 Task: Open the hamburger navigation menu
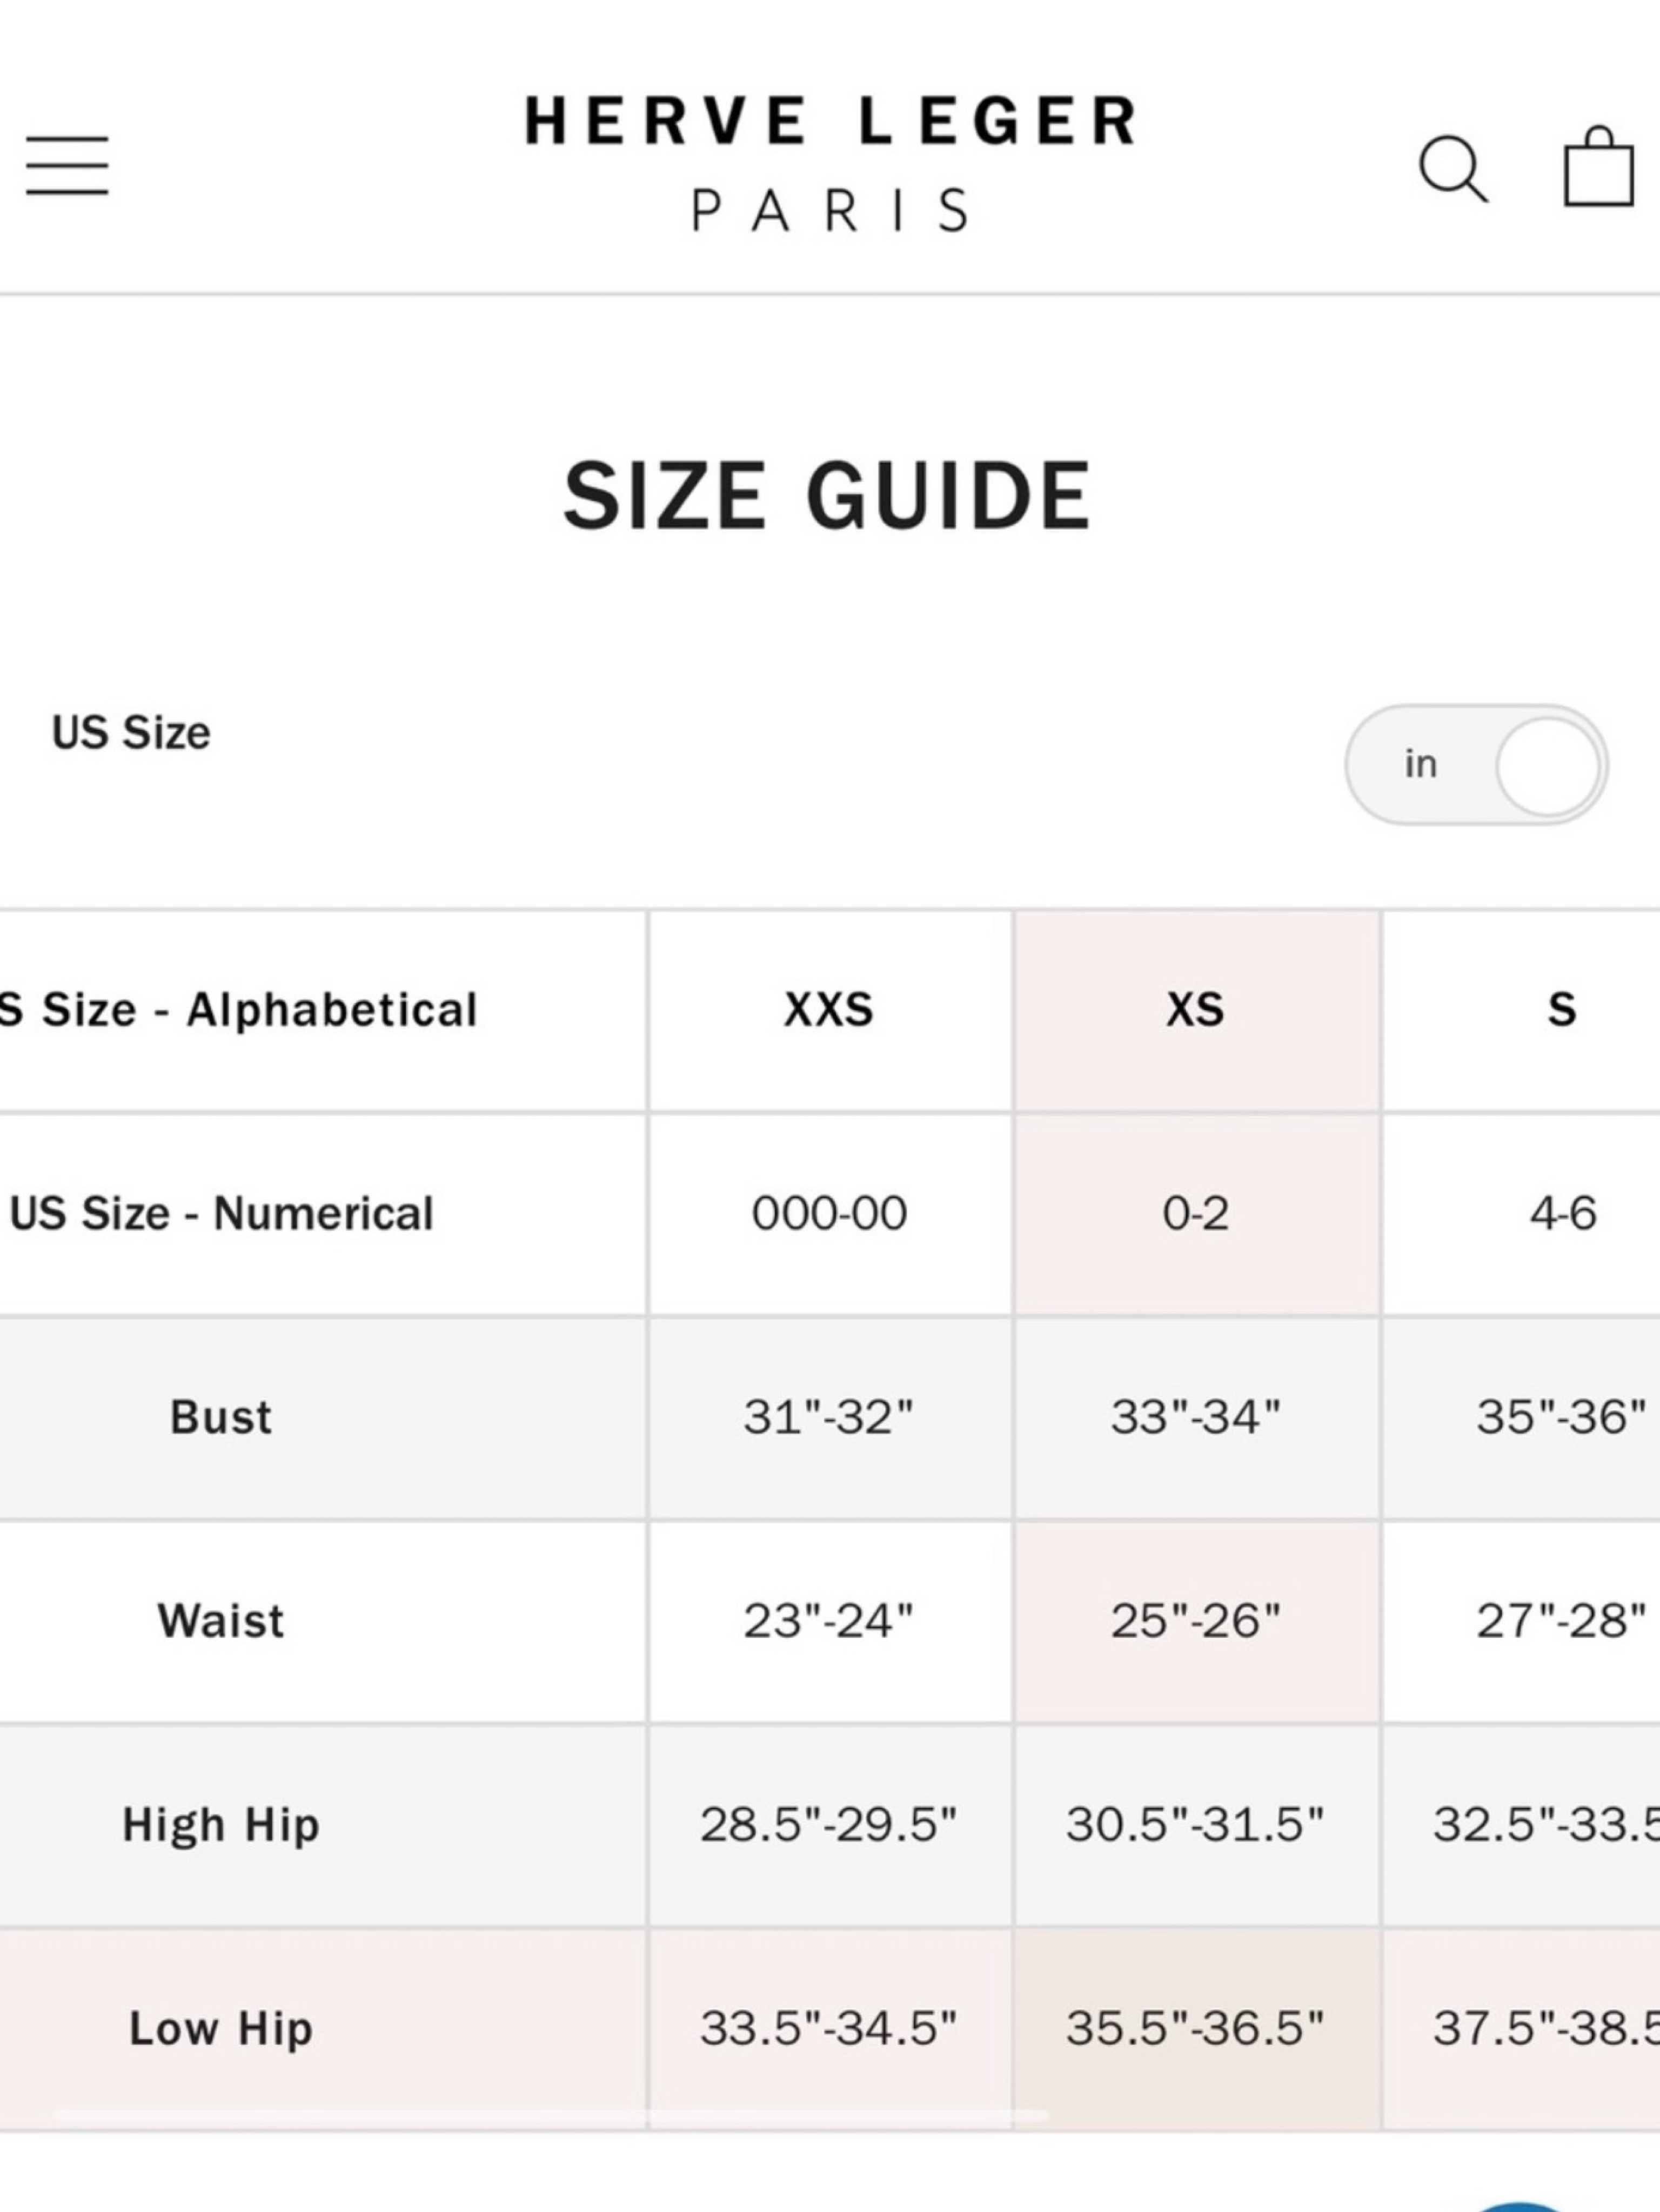click(x=67, y=165)
